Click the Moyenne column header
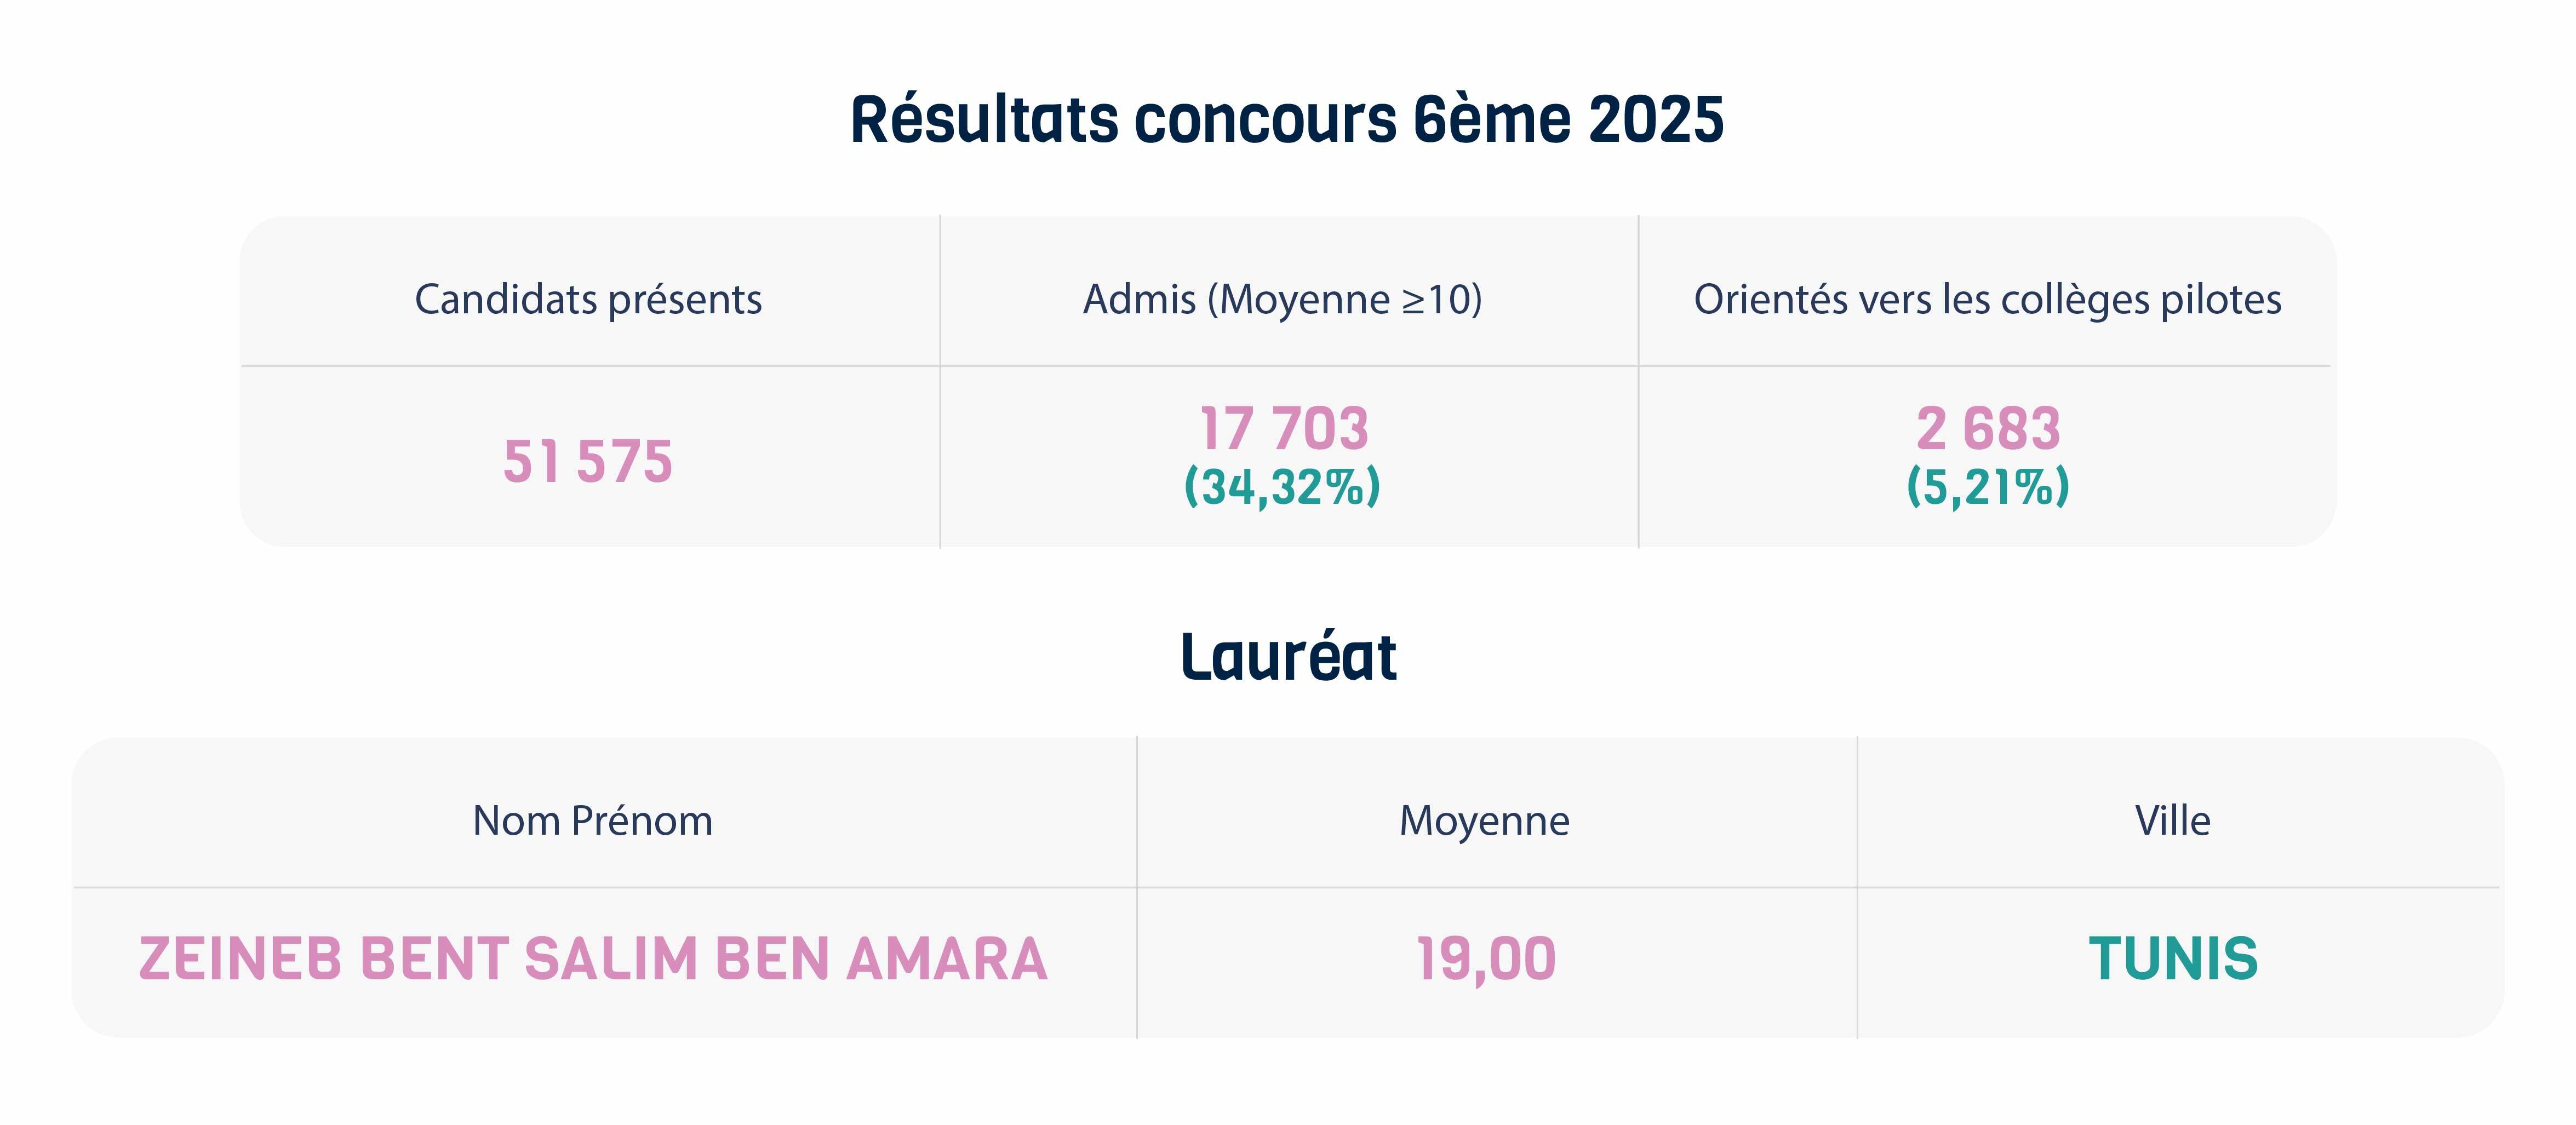The width and height of the screenshot is (2576, 1125). tap(1484, 821)
